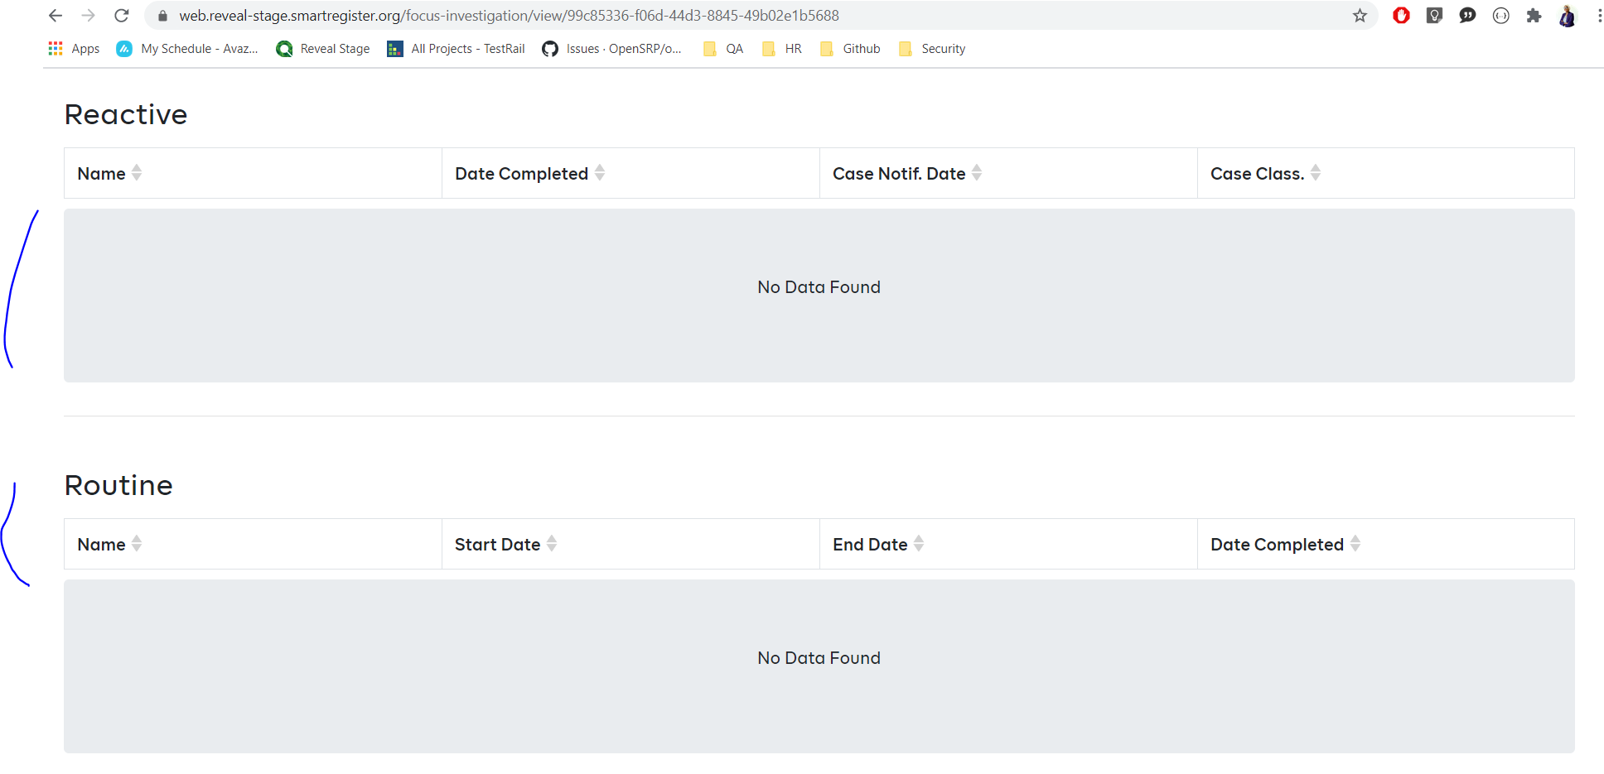The height and width of the screenshot is (774, 1604).
Task: Open the ad blocker extension icon
Action: click(1401, 15)
